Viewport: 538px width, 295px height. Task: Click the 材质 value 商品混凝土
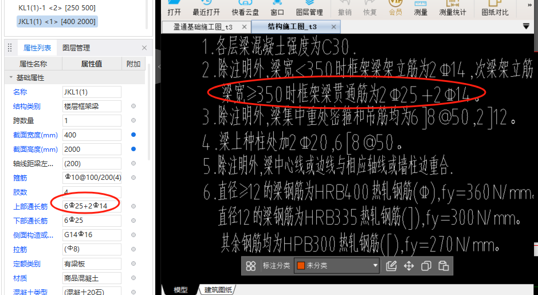(x=92, y=278)
